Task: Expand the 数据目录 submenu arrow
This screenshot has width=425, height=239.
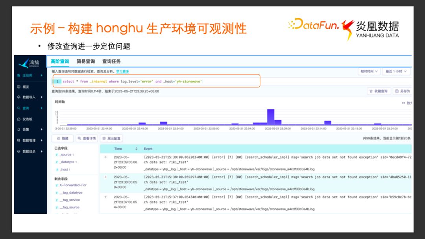Action: 42,151
